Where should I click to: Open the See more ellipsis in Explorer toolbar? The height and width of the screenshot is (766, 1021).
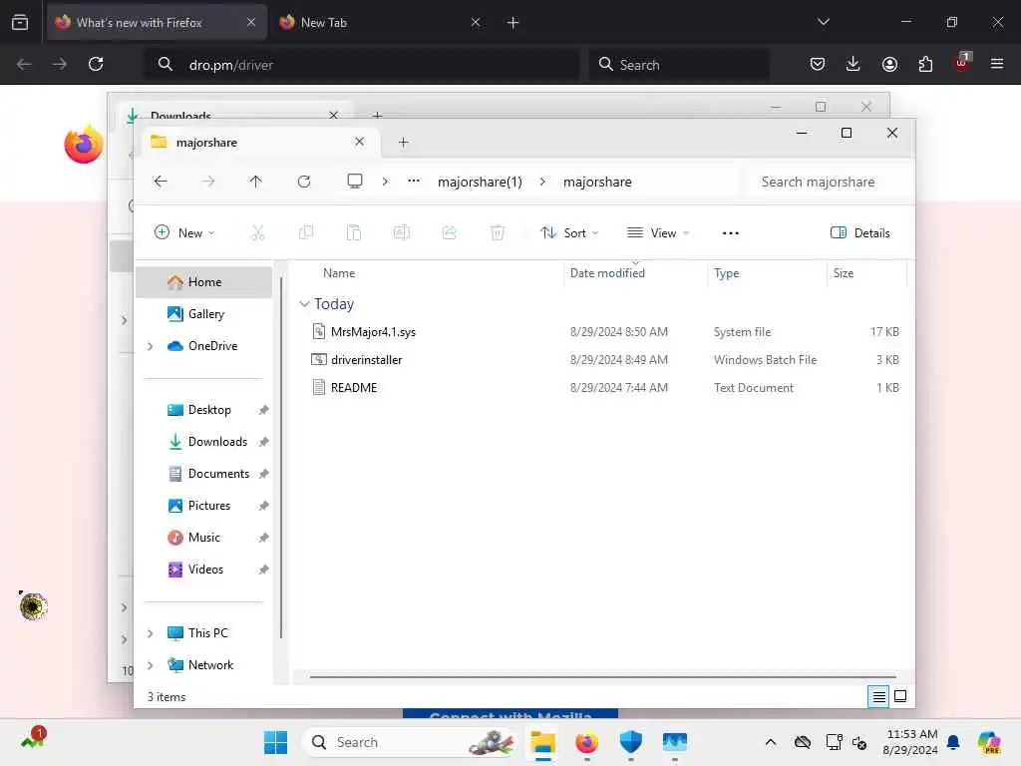pyautogui.click(x=731, y=233)
